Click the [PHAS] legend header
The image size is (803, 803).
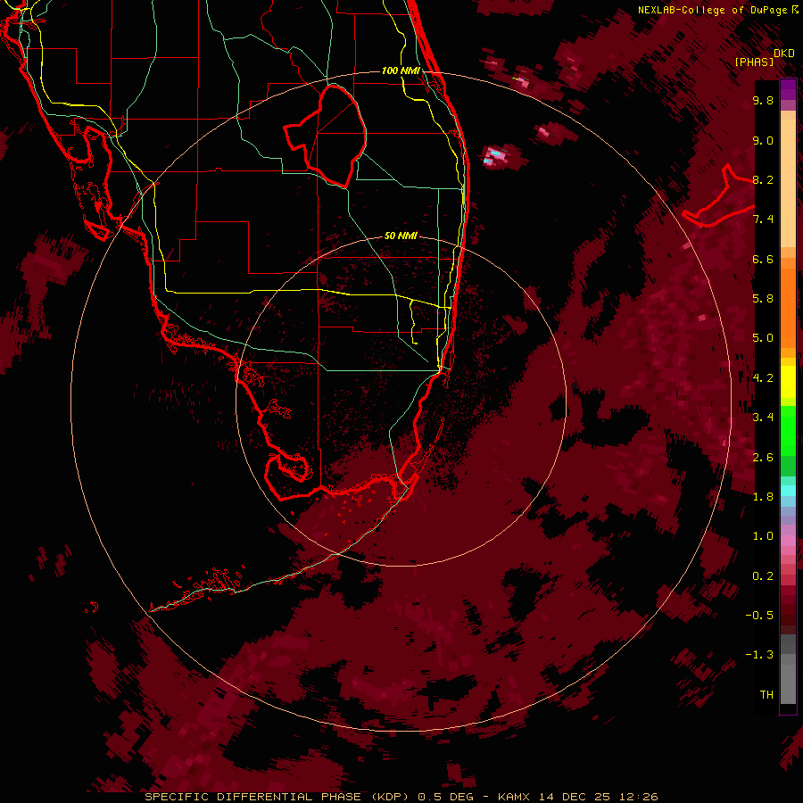(x=754, y=62)
